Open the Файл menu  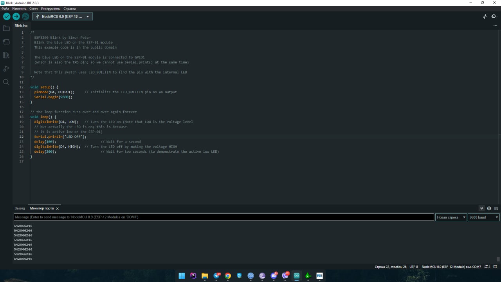click(x=5, y=8)
